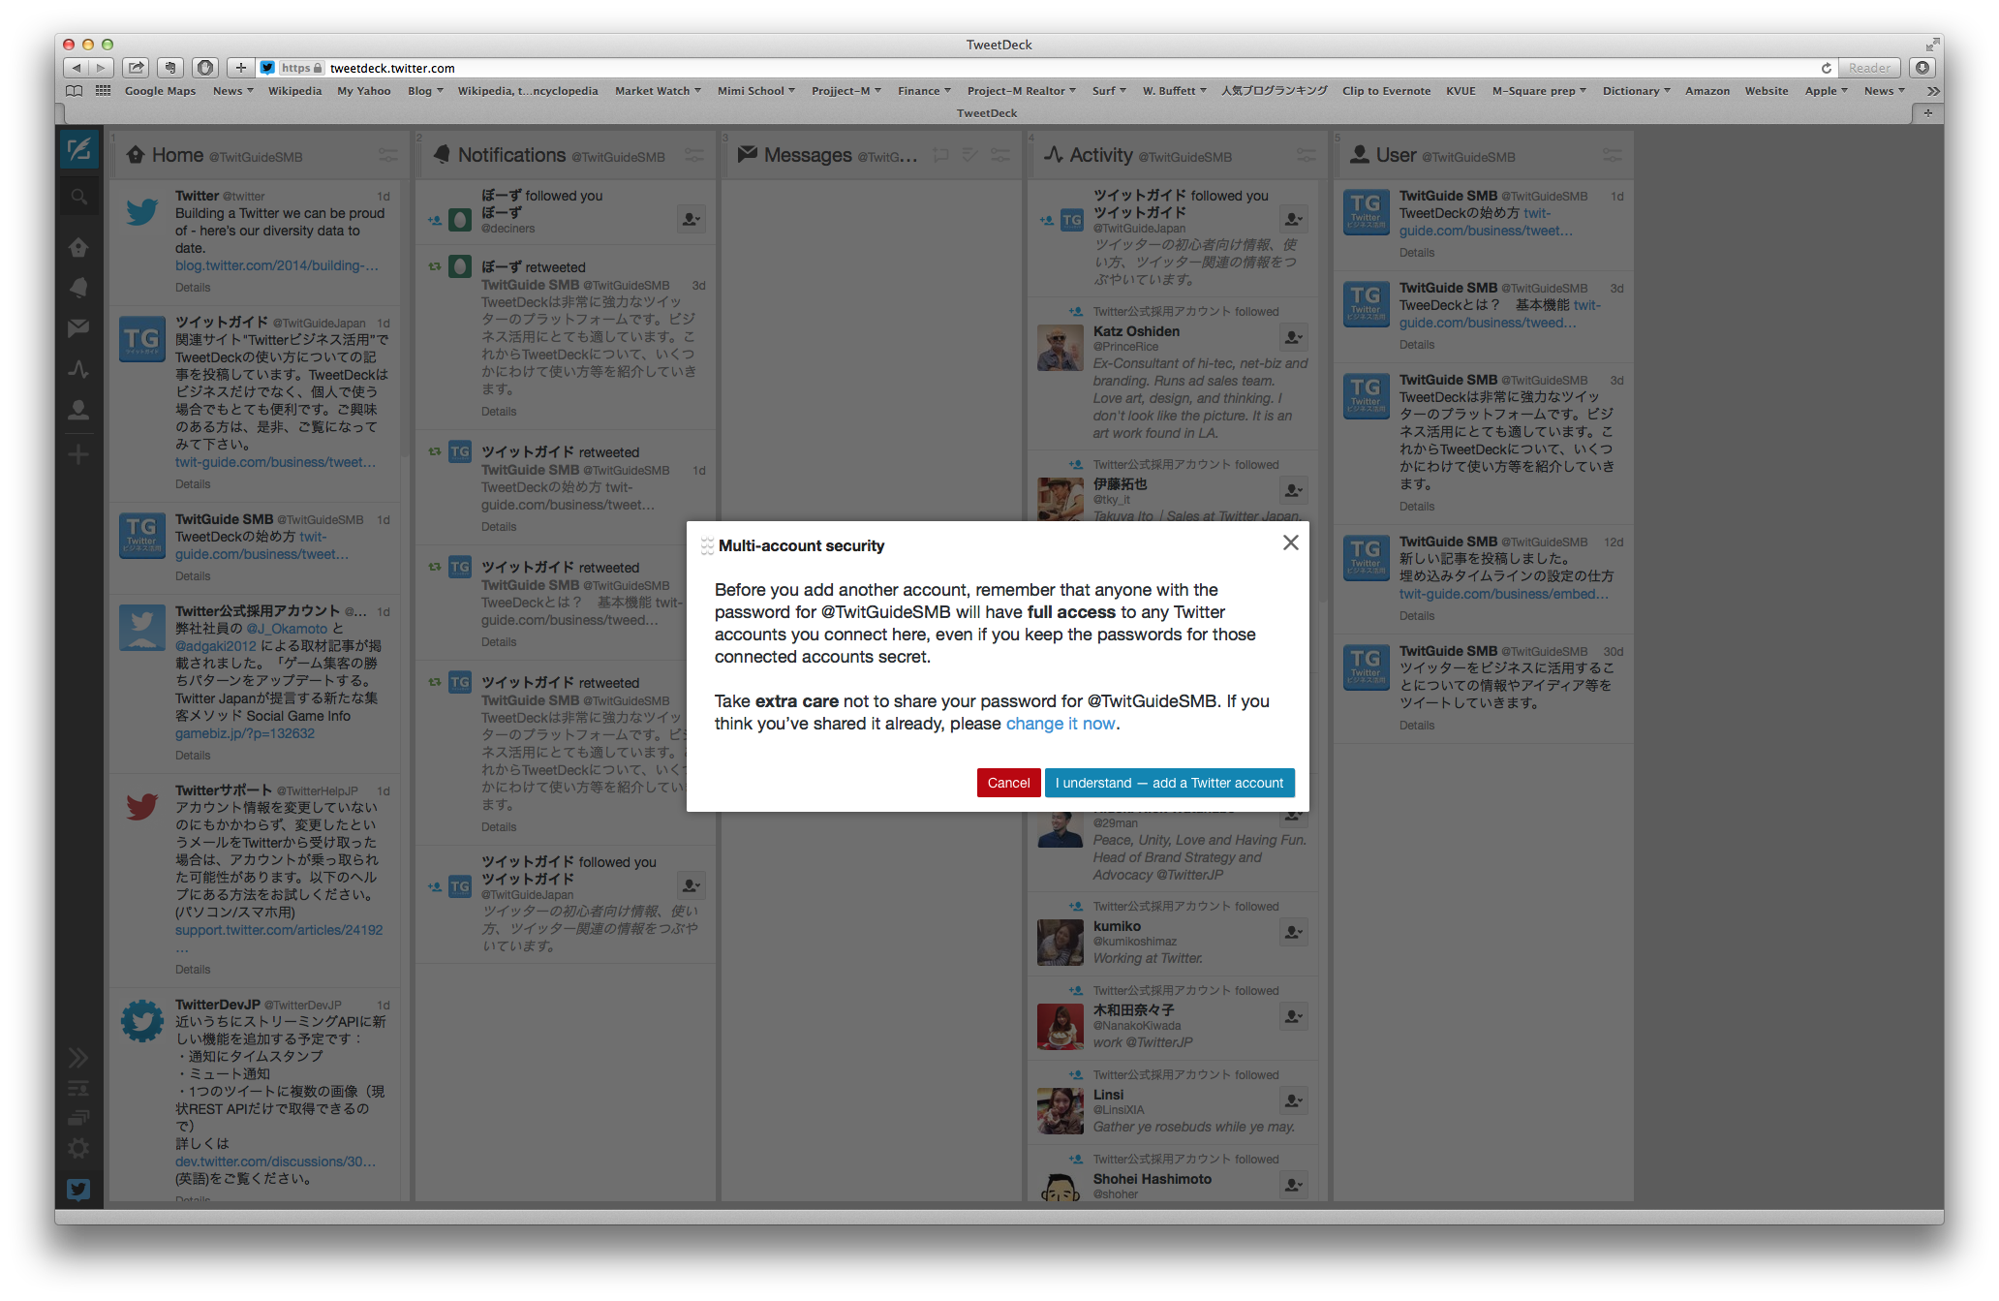Open Home column options sliders icon
The image size is (1999, 1301).
387,155
